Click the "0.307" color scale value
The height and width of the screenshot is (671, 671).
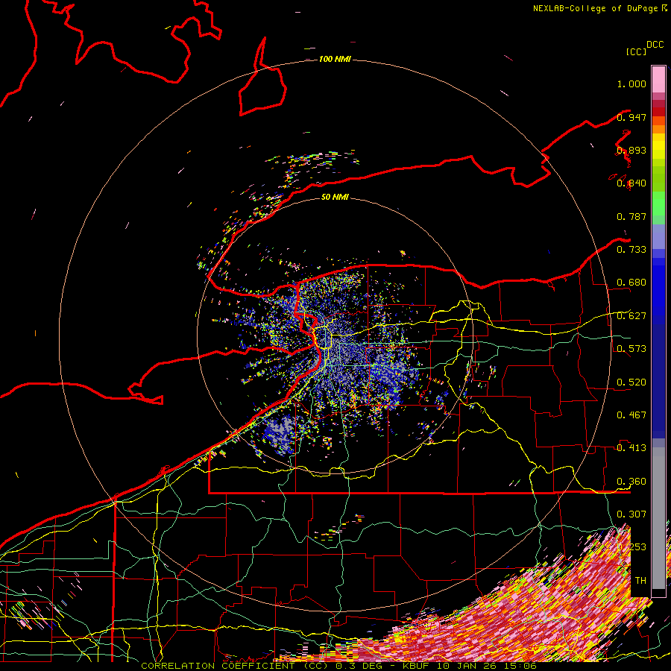631,514
